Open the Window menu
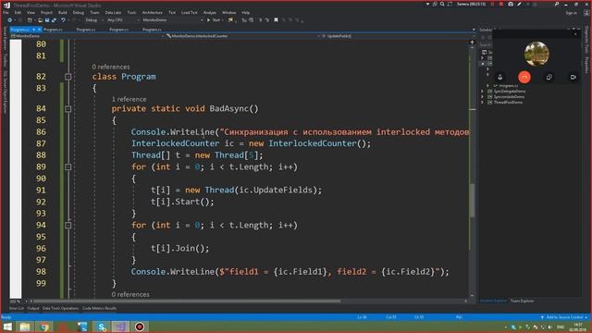Viewport: 592px width, 333px height. coord(228,12)
